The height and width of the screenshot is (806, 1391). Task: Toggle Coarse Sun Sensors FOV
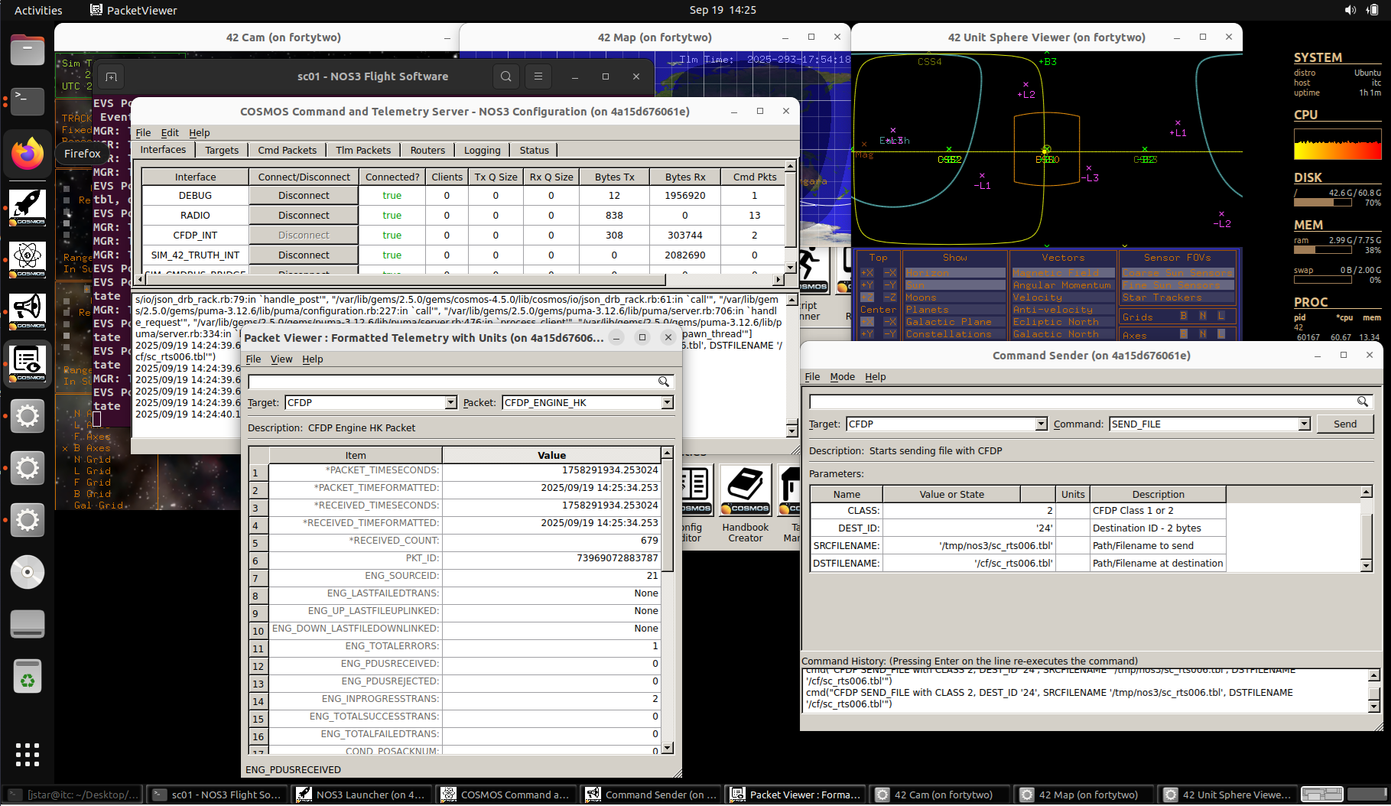coord(1178,273)
